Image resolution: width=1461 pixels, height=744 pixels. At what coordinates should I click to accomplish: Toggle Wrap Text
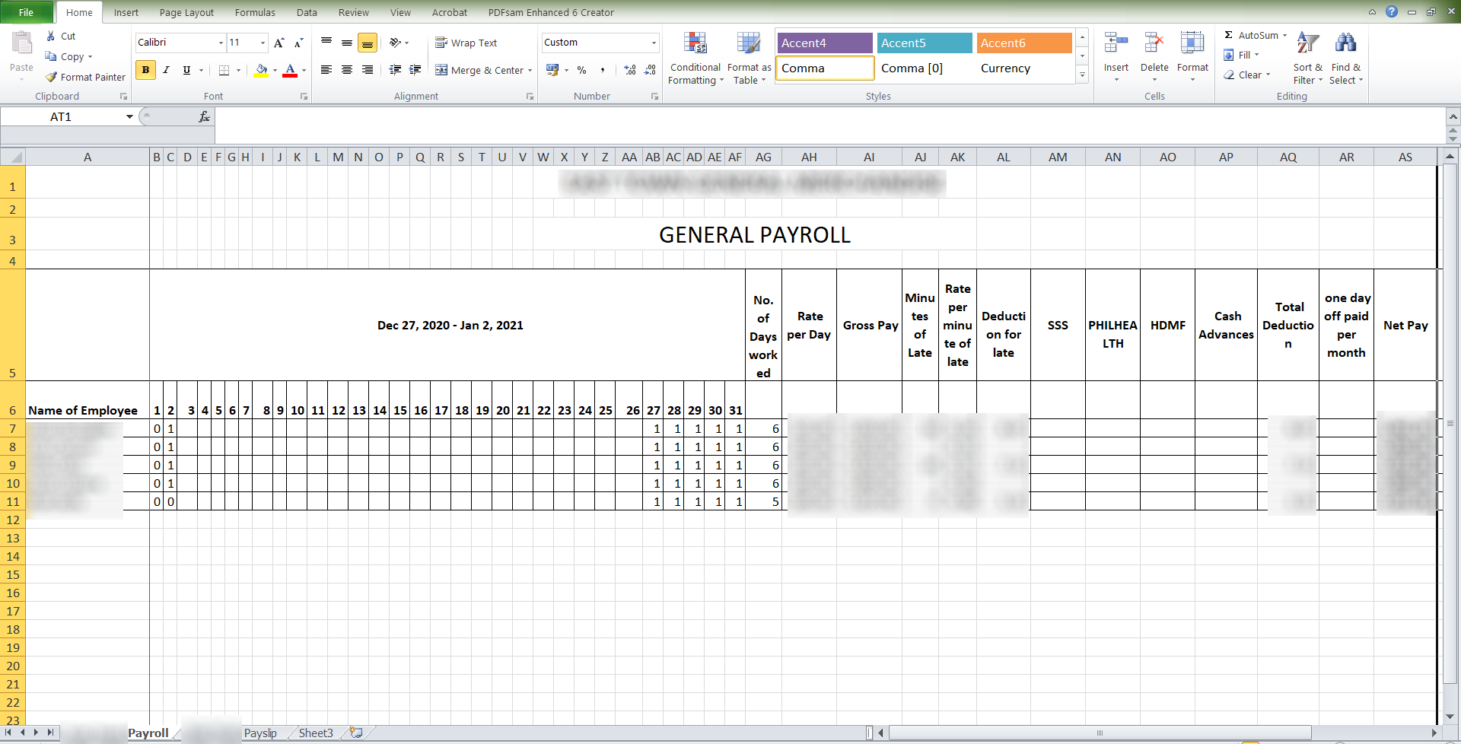466,43
